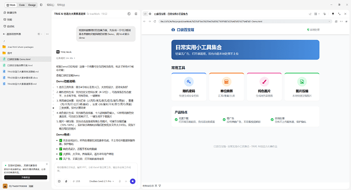Open the 随机密码 key icon tool card
Image resolution: width=351 pixels, height=190 pixels.
tap(189, 87)
